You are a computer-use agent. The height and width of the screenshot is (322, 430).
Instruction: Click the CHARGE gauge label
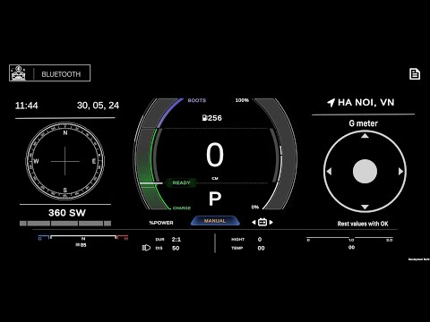tap(182, 208)
